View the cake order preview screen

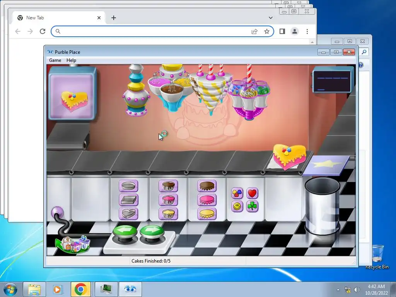(72, 94)
